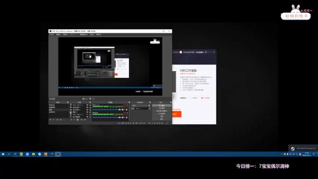Image resolution: width=318 pixels, height=179 pixels.
Task: Adjust the 麦克风/Aux volume slider
Action: (107, 110)
